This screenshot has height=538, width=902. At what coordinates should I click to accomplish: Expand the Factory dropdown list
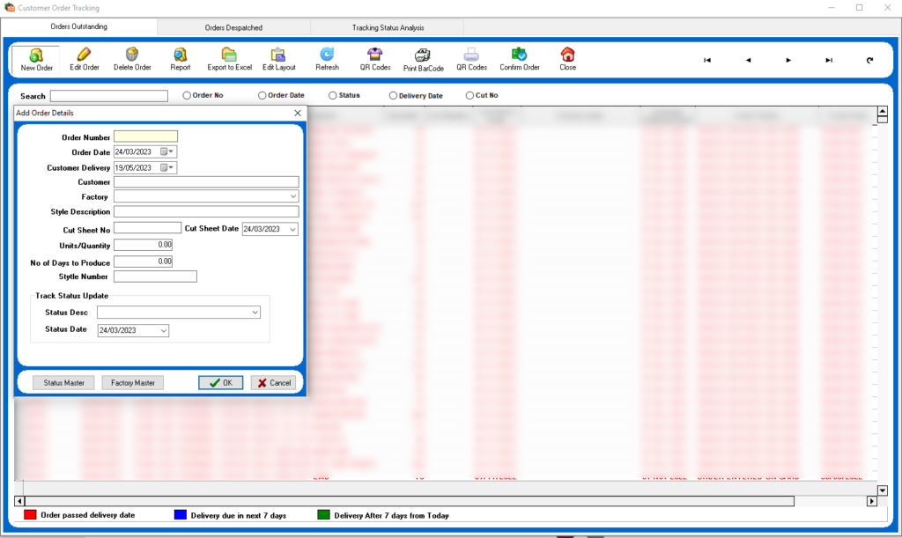pyautogui.click(x=293, y=196)
